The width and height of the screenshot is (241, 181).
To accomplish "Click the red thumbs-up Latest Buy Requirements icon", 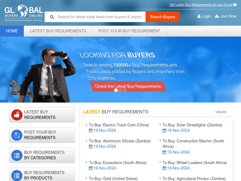I will pyautogui.click(x=17, y=115).
